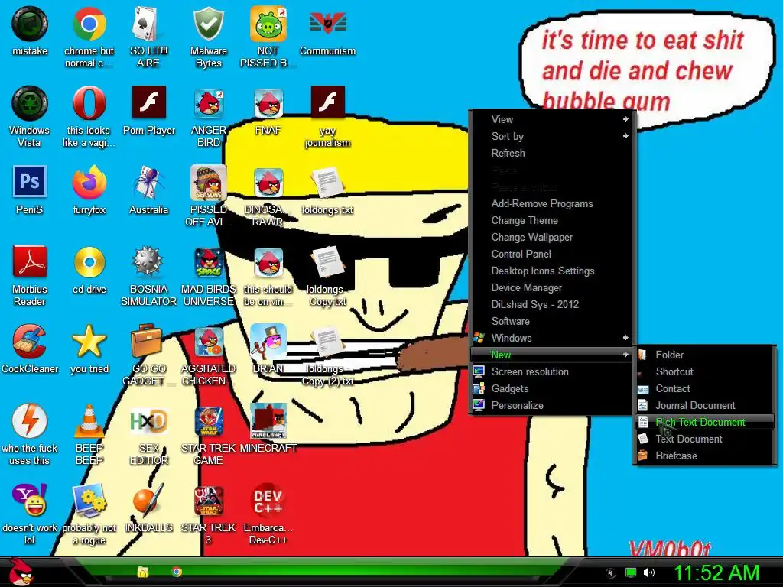This screenshot has width=783, height=587.
Task: Select Add-Remove Programs menu entry
Action: (552, 203)
